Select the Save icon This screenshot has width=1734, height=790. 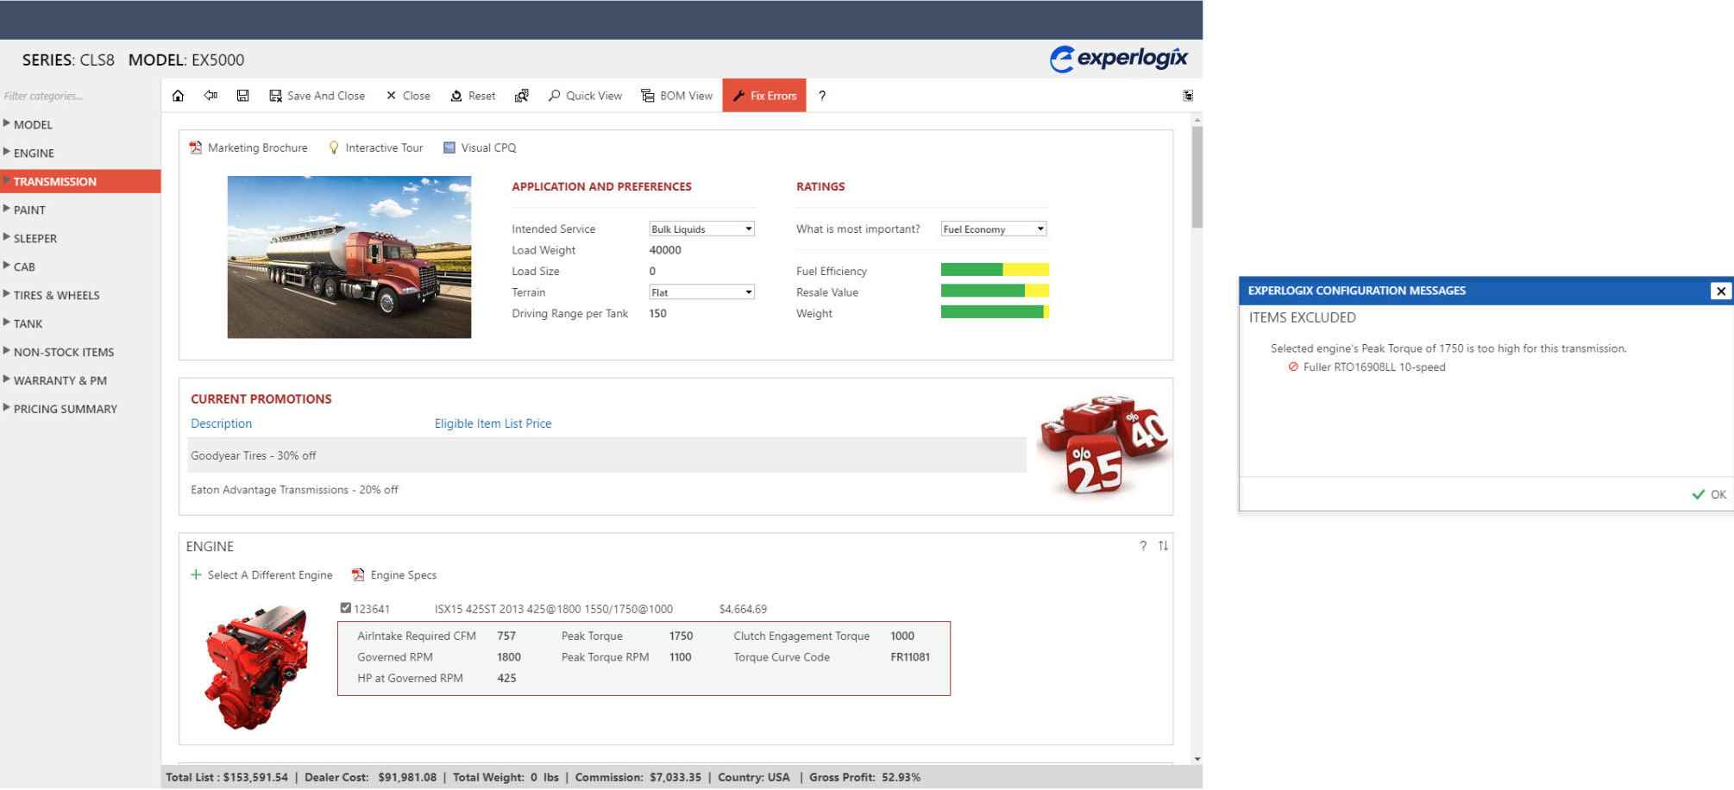(x=242, y=95)
